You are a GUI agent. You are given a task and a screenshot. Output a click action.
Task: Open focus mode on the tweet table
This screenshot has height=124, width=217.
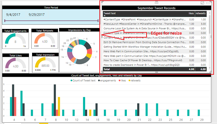pos(202,3)
